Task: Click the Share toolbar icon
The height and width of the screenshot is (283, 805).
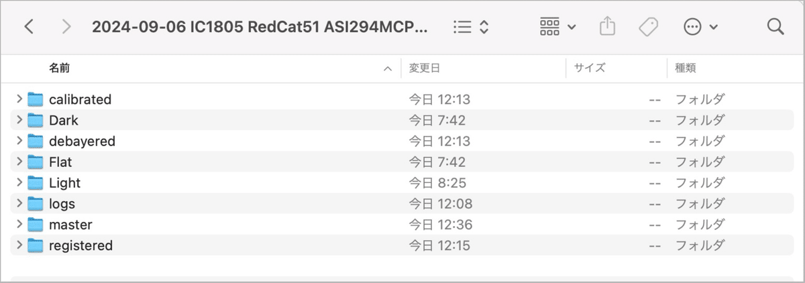Action: pos(606,27)
